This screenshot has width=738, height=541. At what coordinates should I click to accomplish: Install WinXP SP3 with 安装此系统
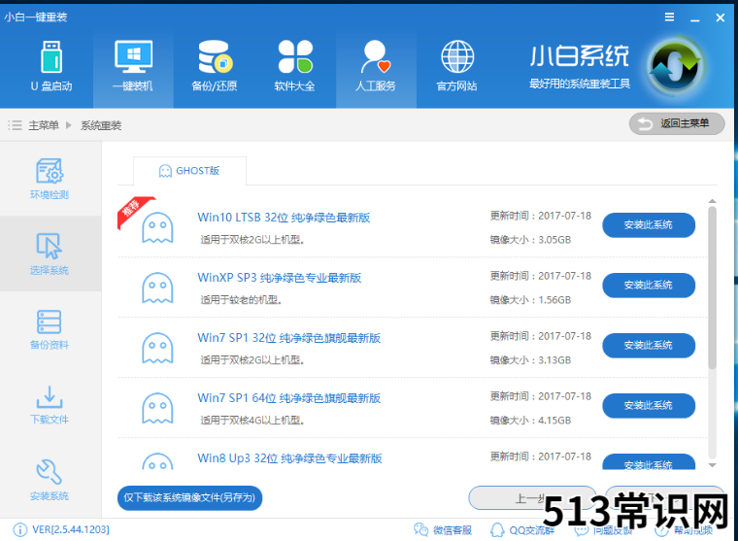pyautogui.click(x=649, y=286)
